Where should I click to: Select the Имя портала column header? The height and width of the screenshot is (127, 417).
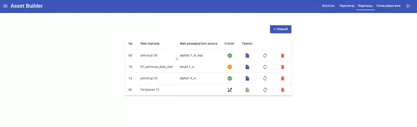150,44
